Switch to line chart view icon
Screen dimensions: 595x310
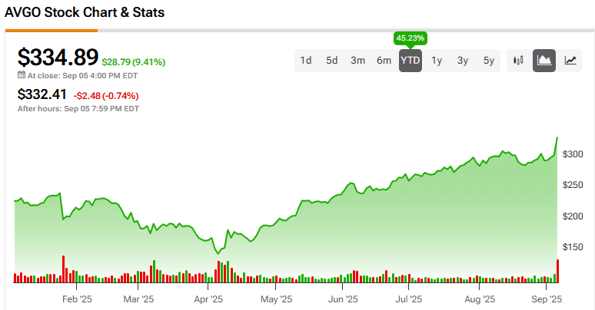[570, 61]
